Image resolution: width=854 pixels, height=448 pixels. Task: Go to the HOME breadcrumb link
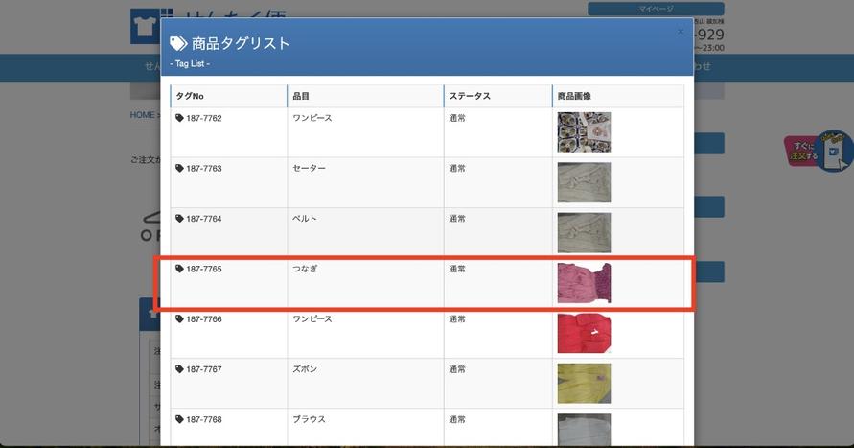[142, 115]
